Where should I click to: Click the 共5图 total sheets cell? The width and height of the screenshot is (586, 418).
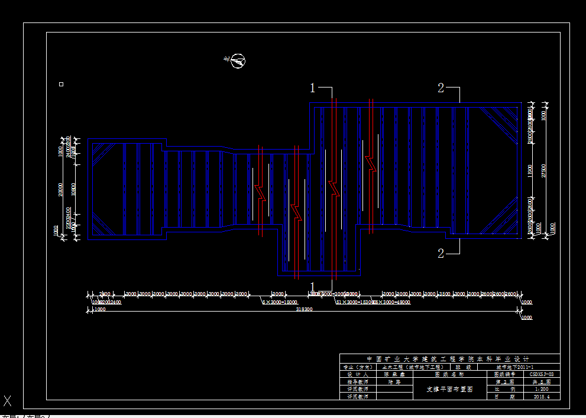(542, 382)
